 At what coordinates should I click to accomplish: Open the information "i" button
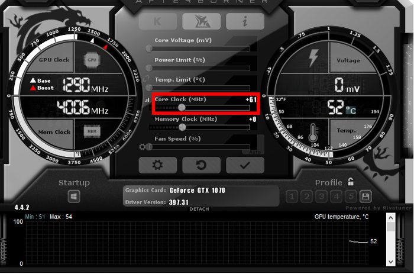245,21
